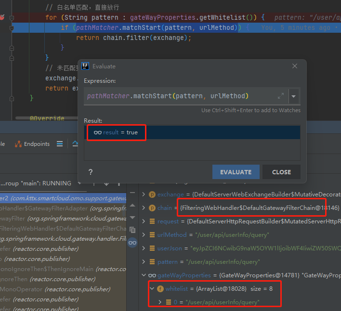Click the Evaluate button

point(236,172)
